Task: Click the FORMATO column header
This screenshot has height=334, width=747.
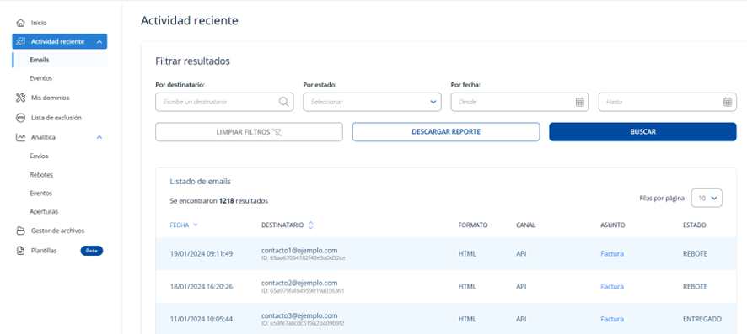Action: pyautogui.click(x=473, y=225)
